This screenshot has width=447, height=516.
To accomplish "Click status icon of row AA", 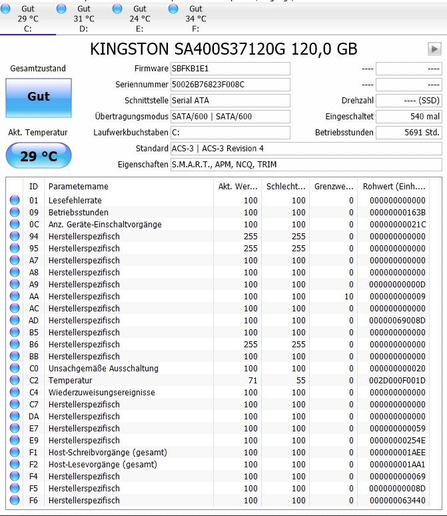I will click(x=15, y=296).
